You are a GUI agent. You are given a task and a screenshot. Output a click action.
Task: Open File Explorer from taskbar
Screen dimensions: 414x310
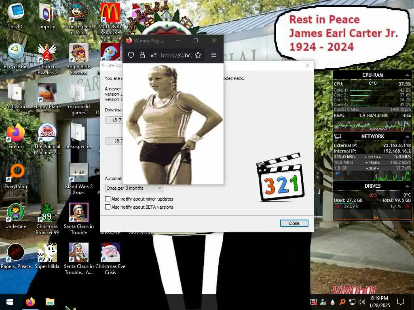click(x=50, y=302)
